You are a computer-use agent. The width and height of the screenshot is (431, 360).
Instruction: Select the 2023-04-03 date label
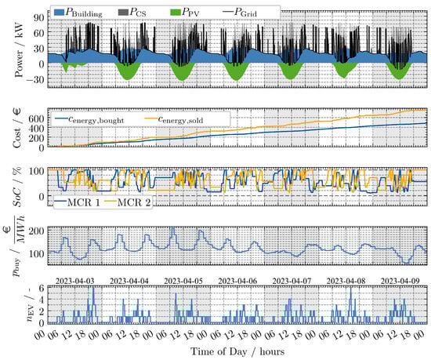[74, 281]
